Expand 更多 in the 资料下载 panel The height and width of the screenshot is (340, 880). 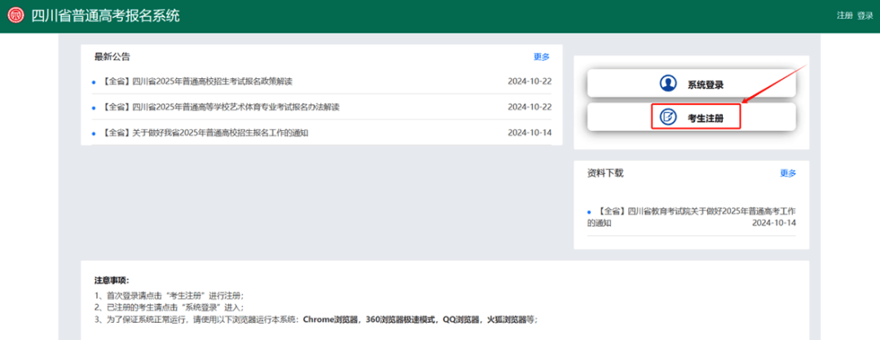tap(788, 173)
